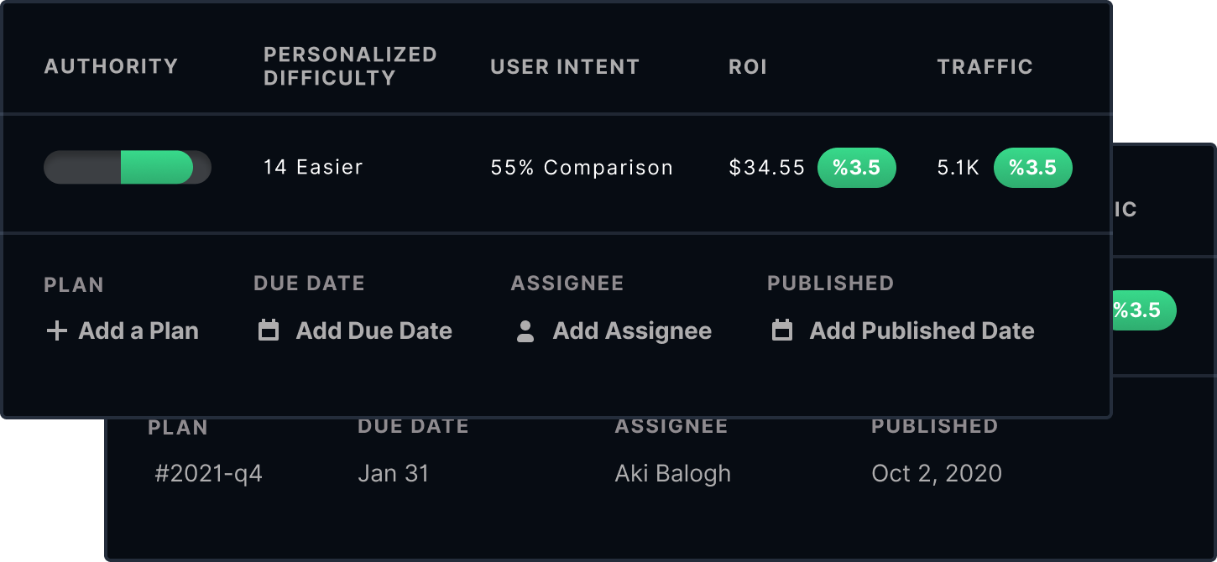
Task: Click the User Intent column header
Action: point(565,67)
